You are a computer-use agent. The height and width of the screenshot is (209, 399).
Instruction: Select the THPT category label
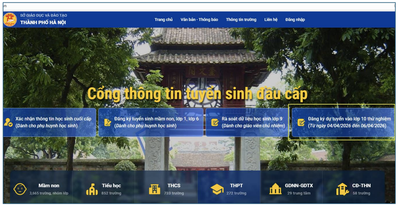(x=237, y=186)
